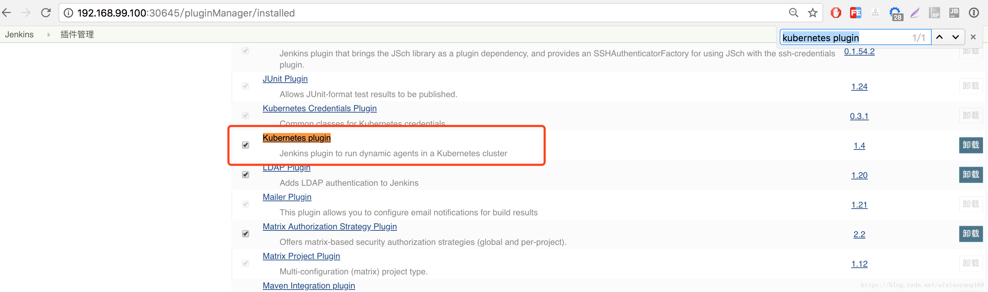Screen dimensions: 988x292
Task: Click the disabled JSch dependency plugin checkbox
Action: click(x=246, y=51)
